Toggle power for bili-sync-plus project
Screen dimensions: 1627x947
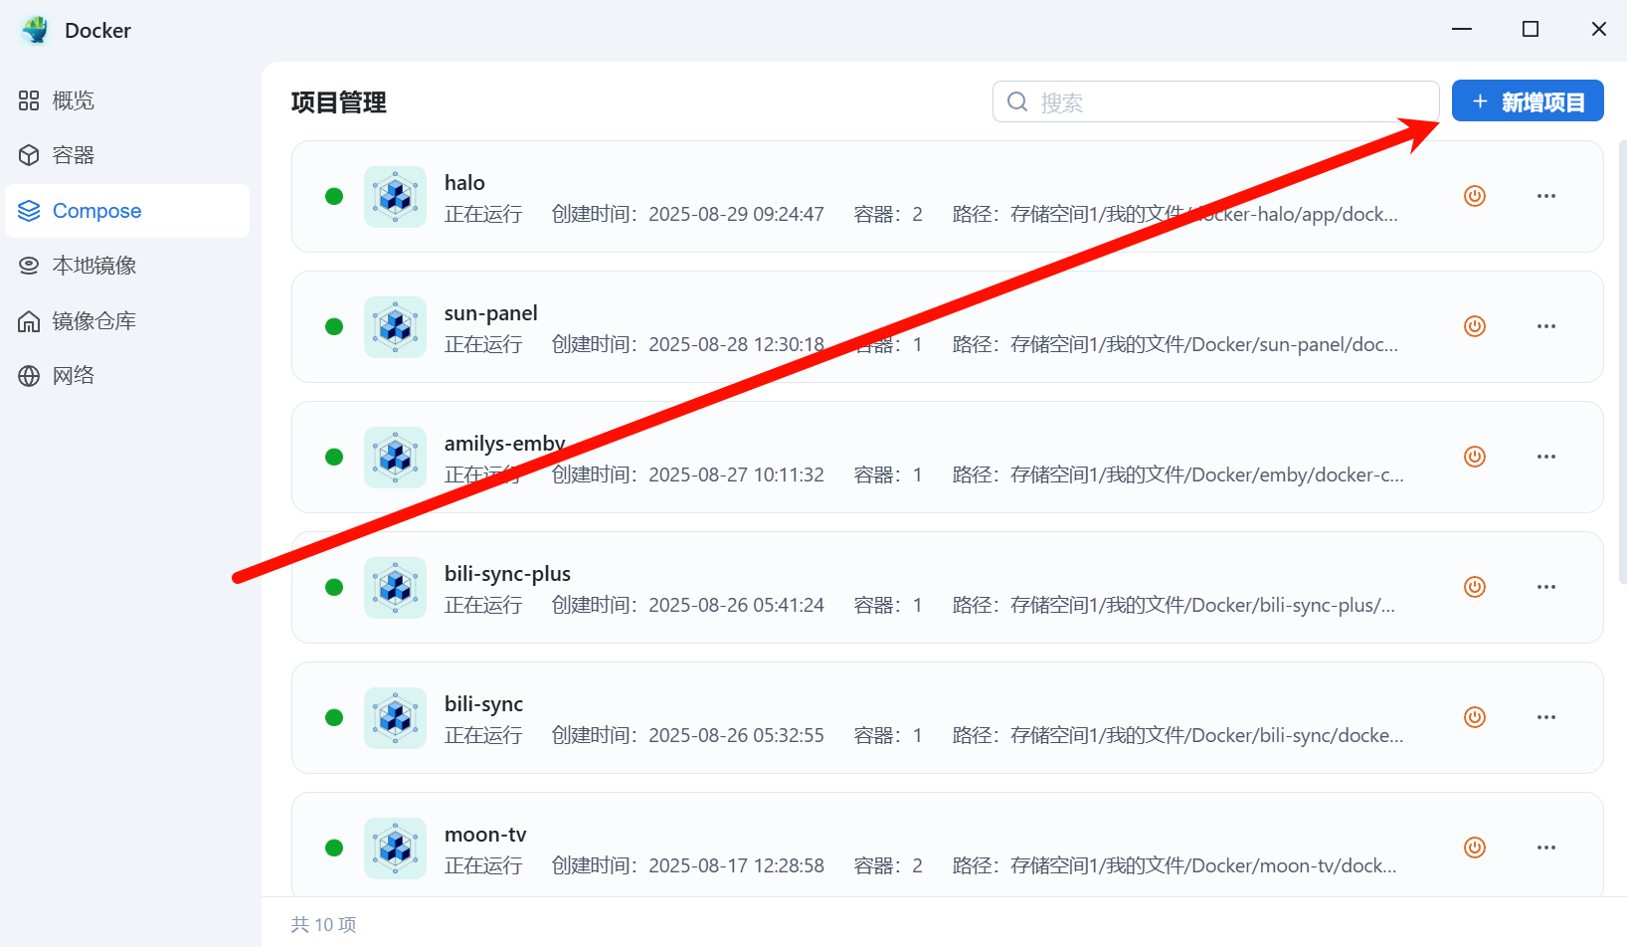tap(1475, 587)
